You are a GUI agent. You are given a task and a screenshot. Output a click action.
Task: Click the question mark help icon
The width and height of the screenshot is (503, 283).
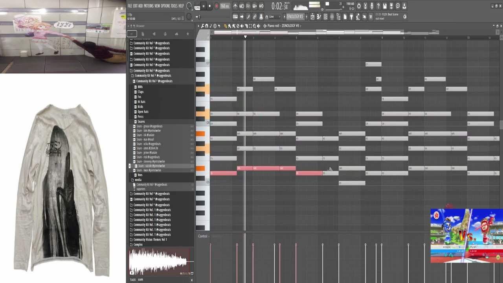(378, 6)
